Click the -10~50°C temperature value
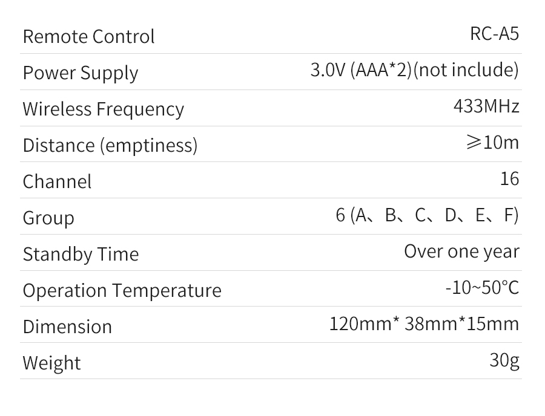The height and width of the screenshot is (416, 545). (x=482, y=288)
